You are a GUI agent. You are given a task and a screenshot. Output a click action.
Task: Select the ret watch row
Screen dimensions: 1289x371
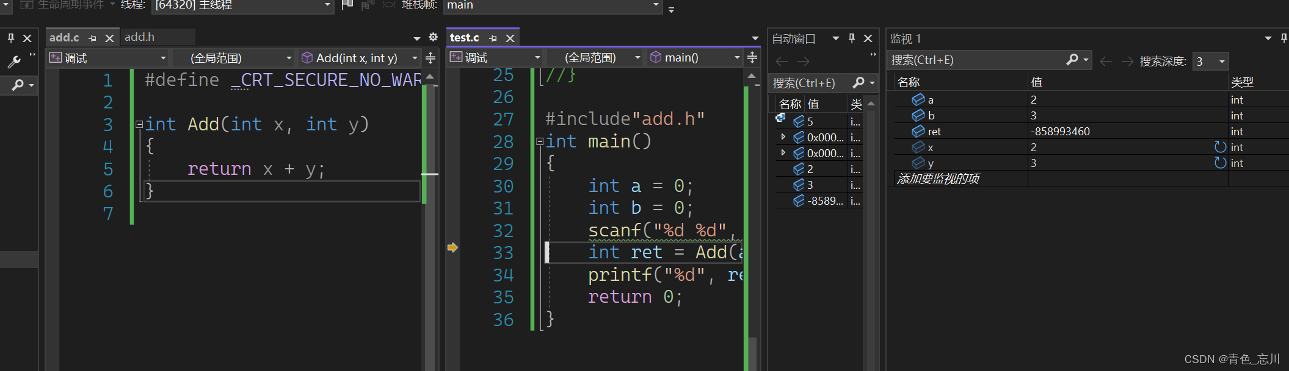coord(1090,131)
